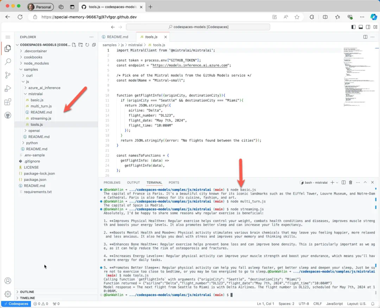Switch to the README.md editor tab
The image size is (380, 308).
click(117, 37)
